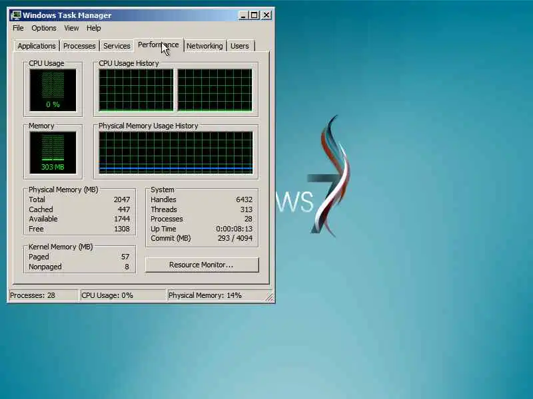533x399 pixels.
Task: Click the second CPU Usage History graph
Action: pos(215,90)
